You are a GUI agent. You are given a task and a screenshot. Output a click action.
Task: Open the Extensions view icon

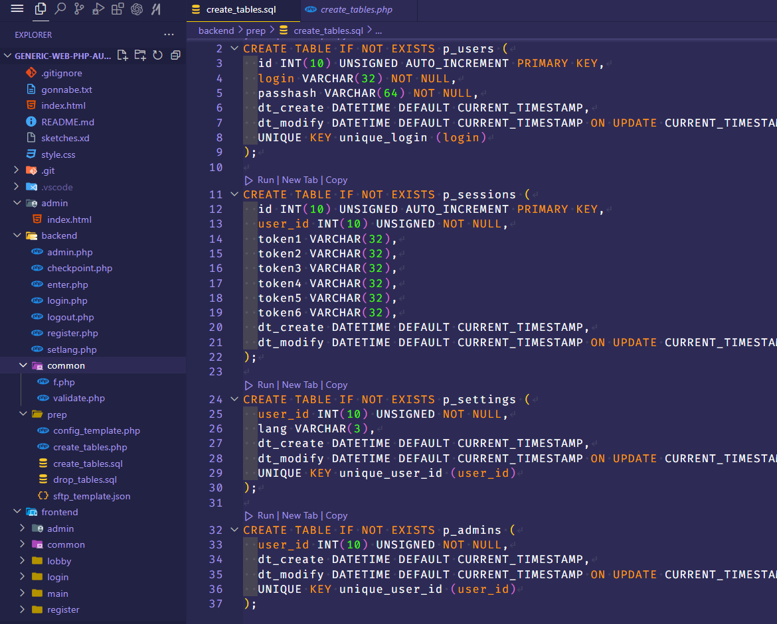coord(118,9)
